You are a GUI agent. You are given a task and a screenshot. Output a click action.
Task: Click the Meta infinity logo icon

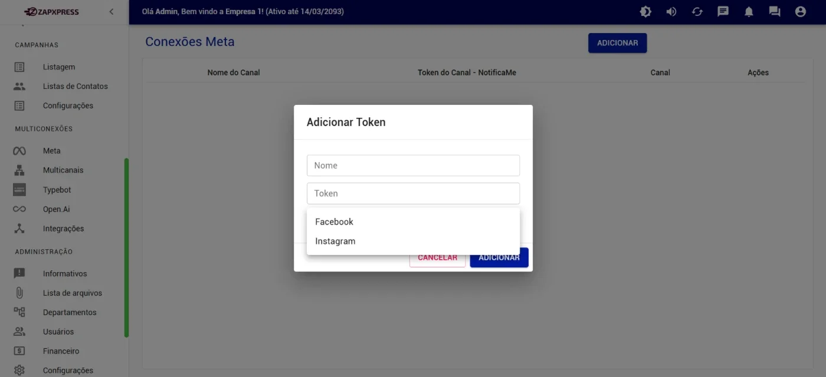19,151
